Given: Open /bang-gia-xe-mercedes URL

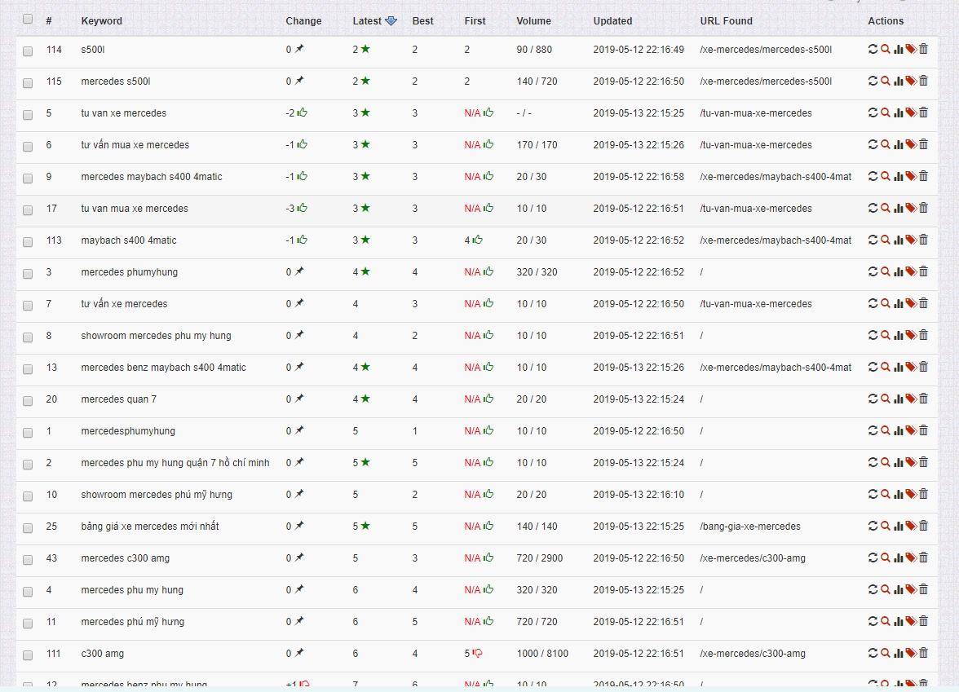Looking at the screenshot, I should pos(750,527).
